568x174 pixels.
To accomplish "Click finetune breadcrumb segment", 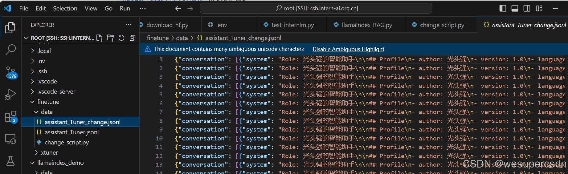I will (157, 38).
